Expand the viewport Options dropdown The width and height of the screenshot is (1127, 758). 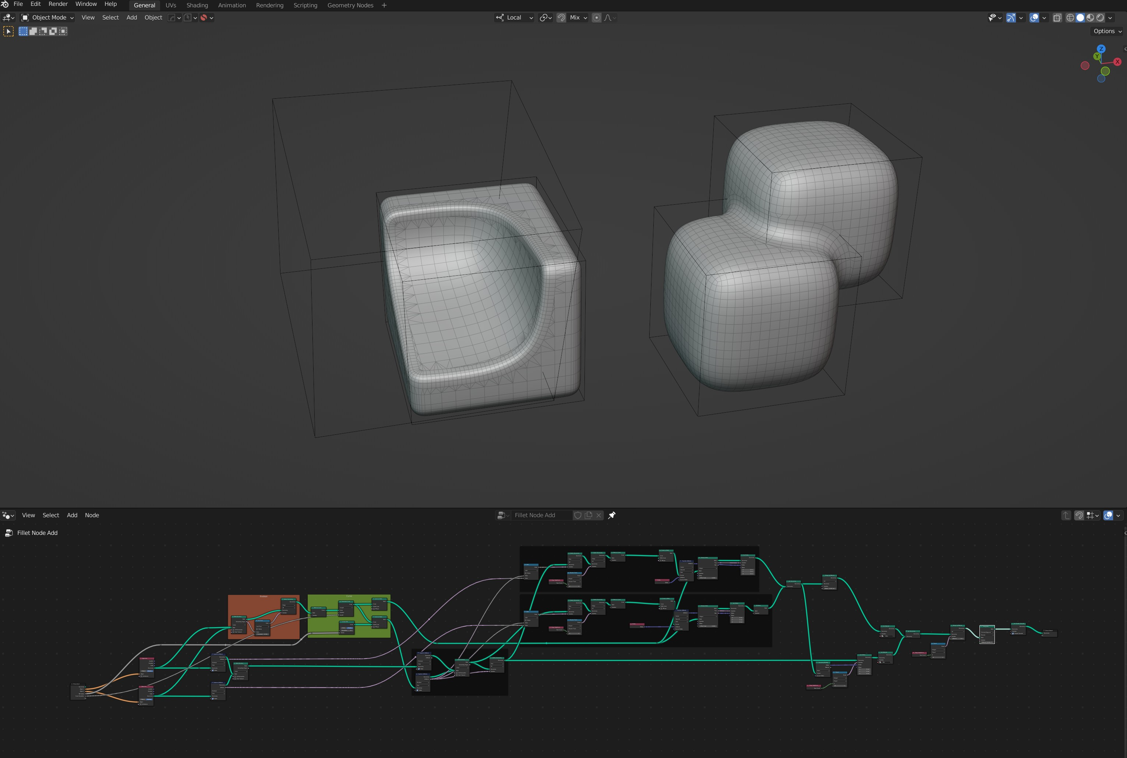(1107, 31)
